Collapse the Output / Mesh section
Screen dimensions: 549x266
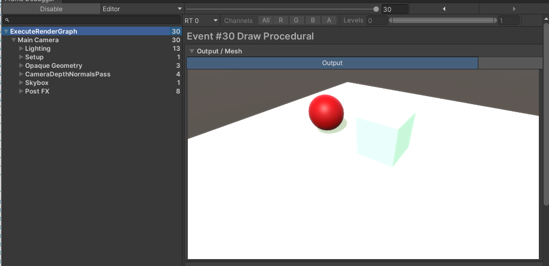click(x=192, y=51)
